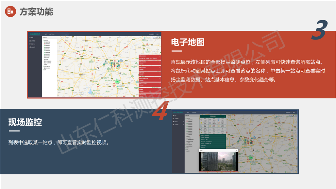The image size is (336, 189).
Task: Click wind direction arrow icon in station popup
Action: point(201,133)
